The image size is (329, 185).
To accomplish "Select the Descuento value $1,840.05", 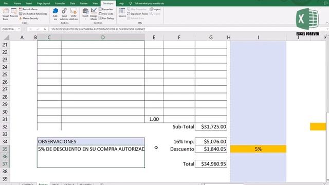I will click(211, 149).
